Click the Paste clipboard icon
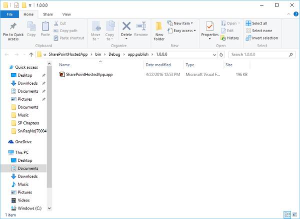Image resolution: width=300 pixels, height=219 pixels. [45, 27]
